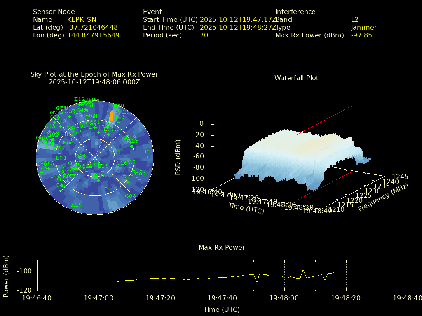Select the L2 band value
This screenshot has width=422, height=316.
tap(354, 20)
